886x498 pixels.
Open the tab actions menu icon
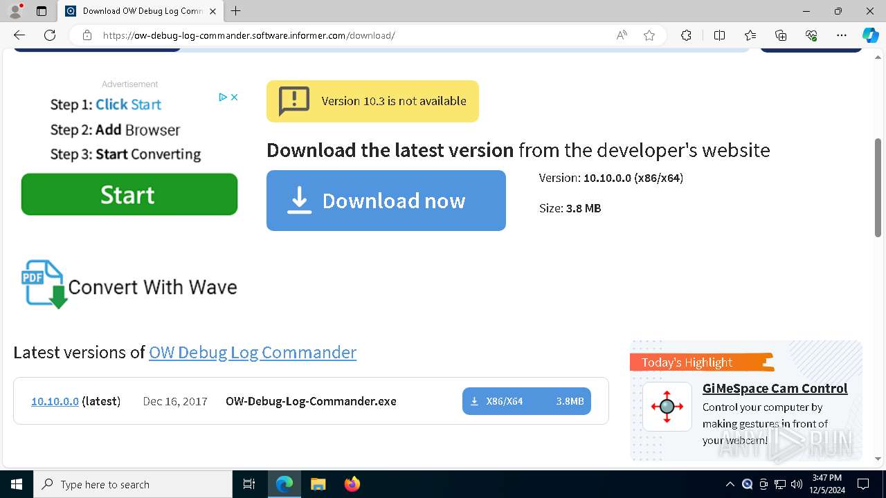tap(42, 11)
